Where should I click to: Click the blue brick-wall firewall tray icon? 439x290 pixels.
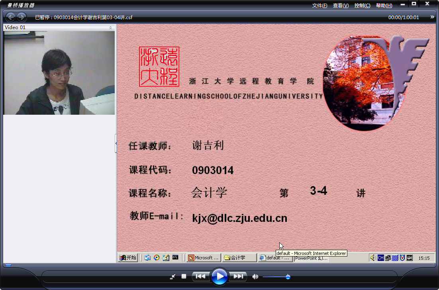[395, 257]
